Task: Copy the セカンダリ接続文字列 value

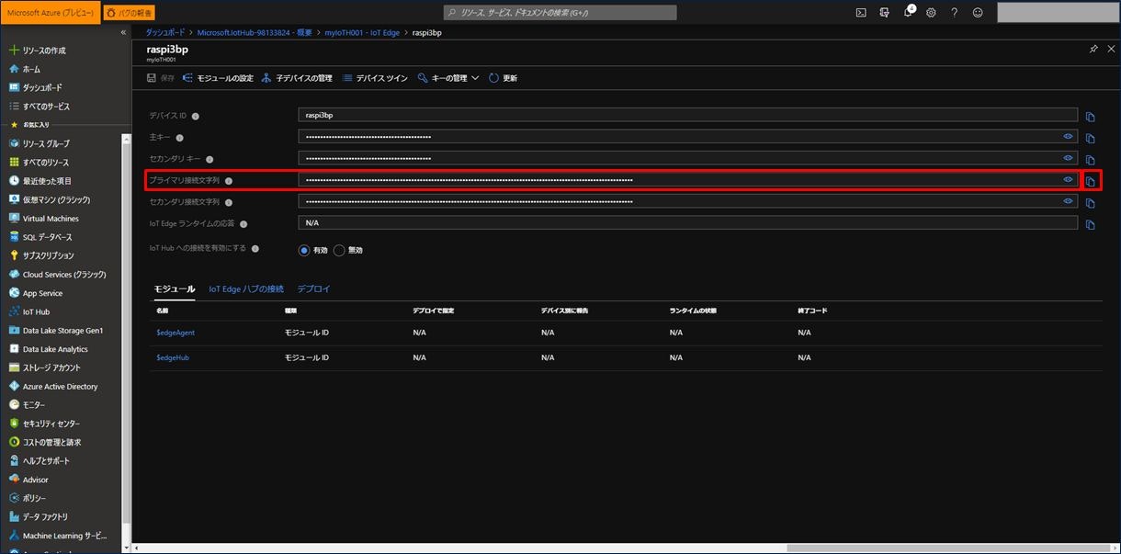Action: point(1090,202)
